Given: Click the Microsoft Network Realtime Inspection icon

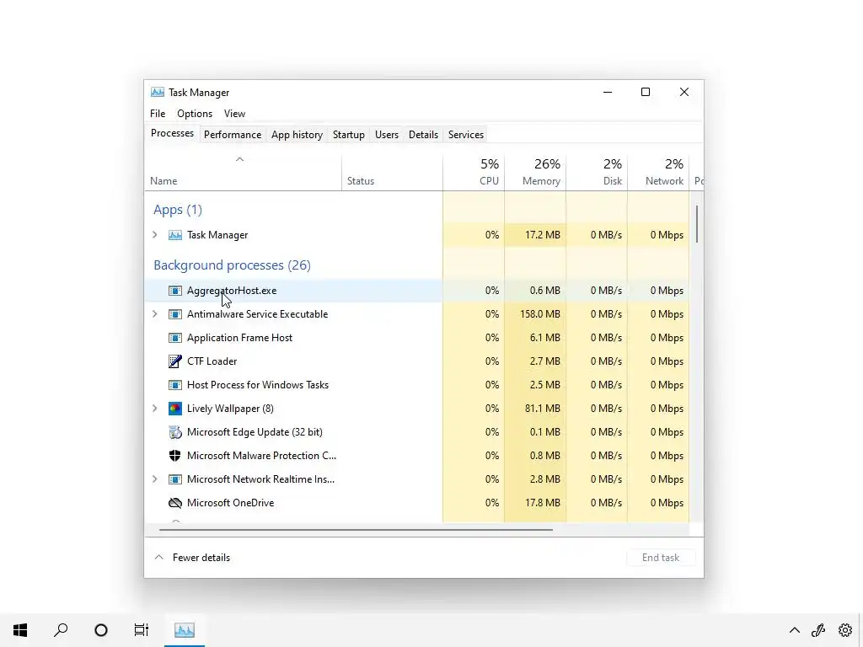Looking at the screenshot, I should (x=175, y=479).
